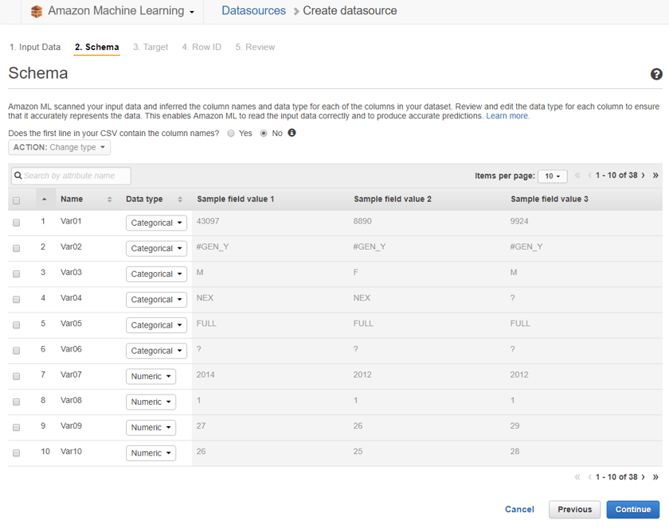Tick the select-all header checkbox

click(x=16, y=200)
